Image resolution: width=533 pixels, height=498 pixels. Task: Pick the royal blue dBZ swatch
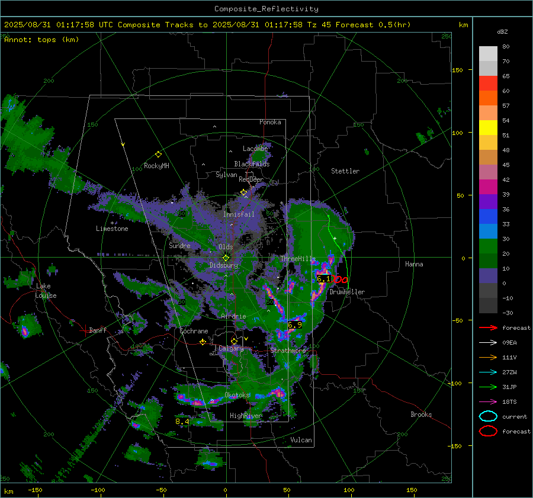[x=488, y=217]
